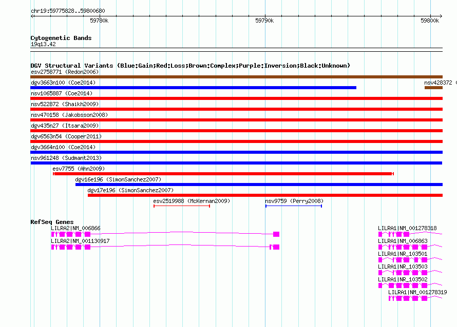Click the LILRA2|NM_006866 gene model

click(165, 234)
